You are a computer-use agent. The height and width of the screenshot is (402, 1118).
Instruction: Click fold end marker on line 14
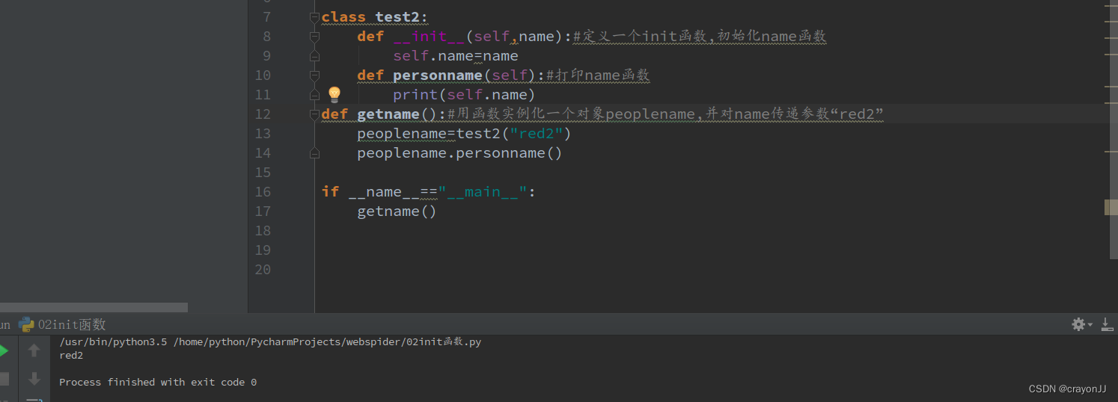314,153
